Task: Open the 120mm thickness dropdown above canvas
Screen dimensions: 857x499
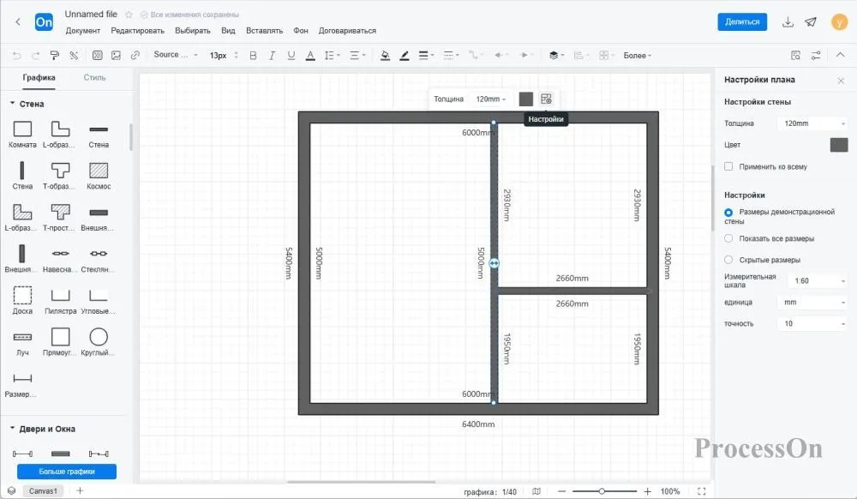Action: click(x=491, y=99)
